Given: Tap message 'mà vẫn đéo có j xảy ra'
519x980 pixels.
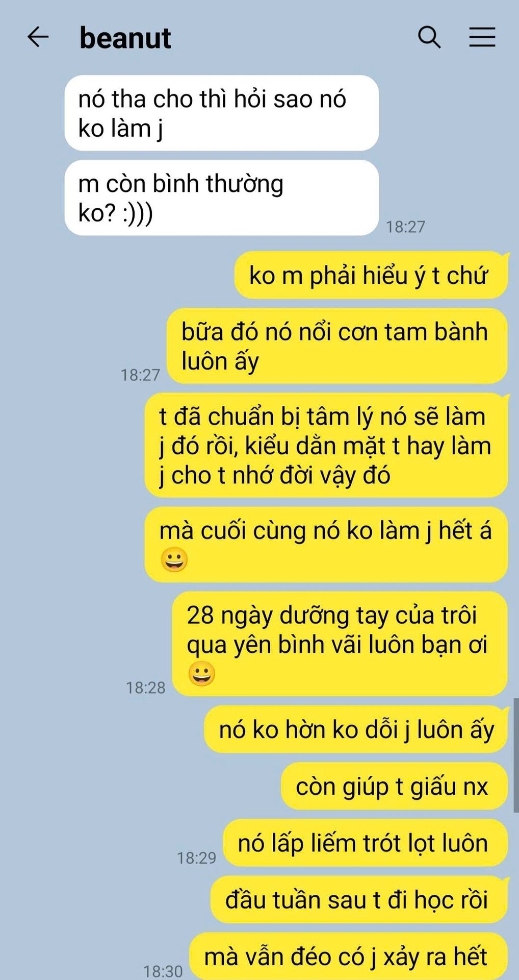Looking at the screenshot, I should (x=349, y=957).
